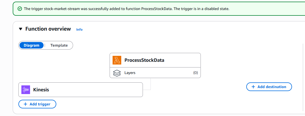Click the Add destination button label
The height and width of the screenshot is (116, 305).
coord(272,87)
